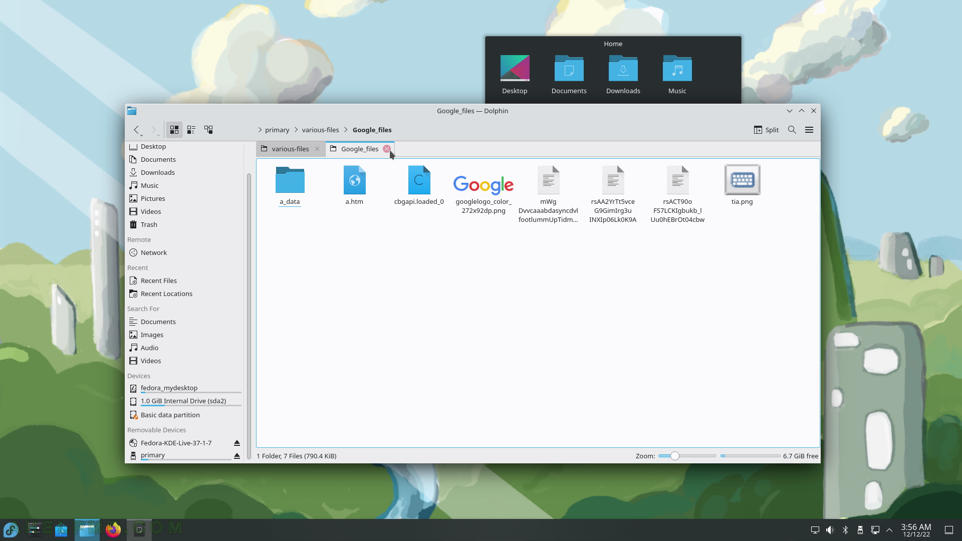
Task: Close the Google_files tab
Action: point(387,149)
